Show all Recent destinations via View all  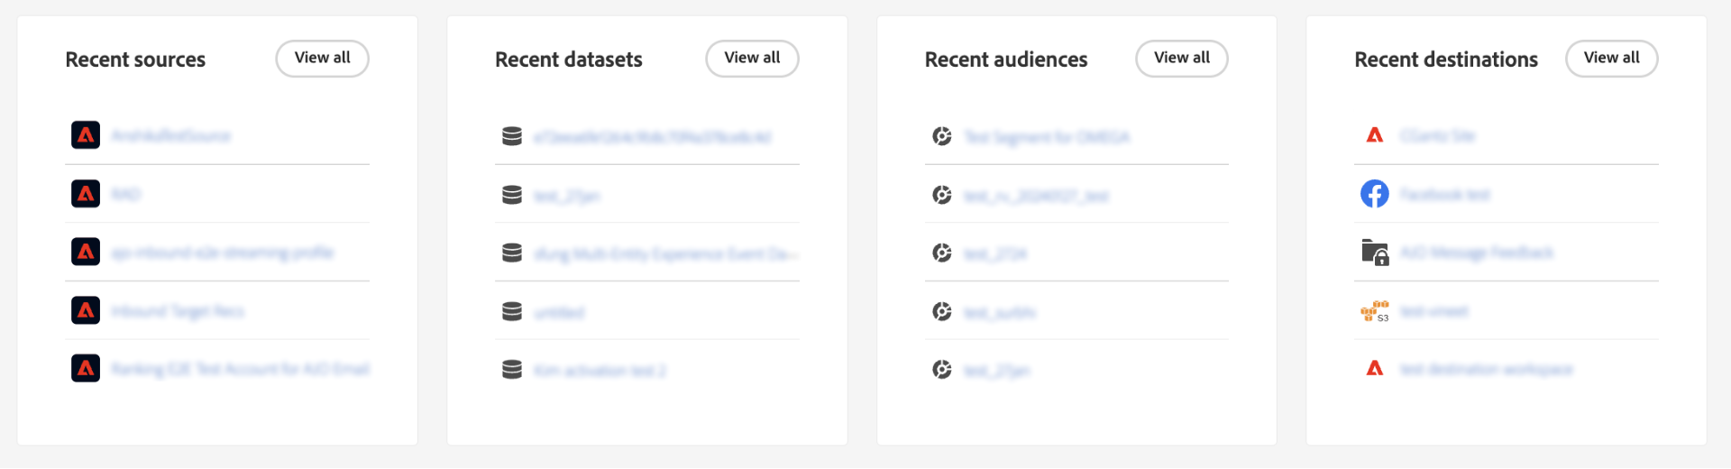click(x=1611, y=59)
